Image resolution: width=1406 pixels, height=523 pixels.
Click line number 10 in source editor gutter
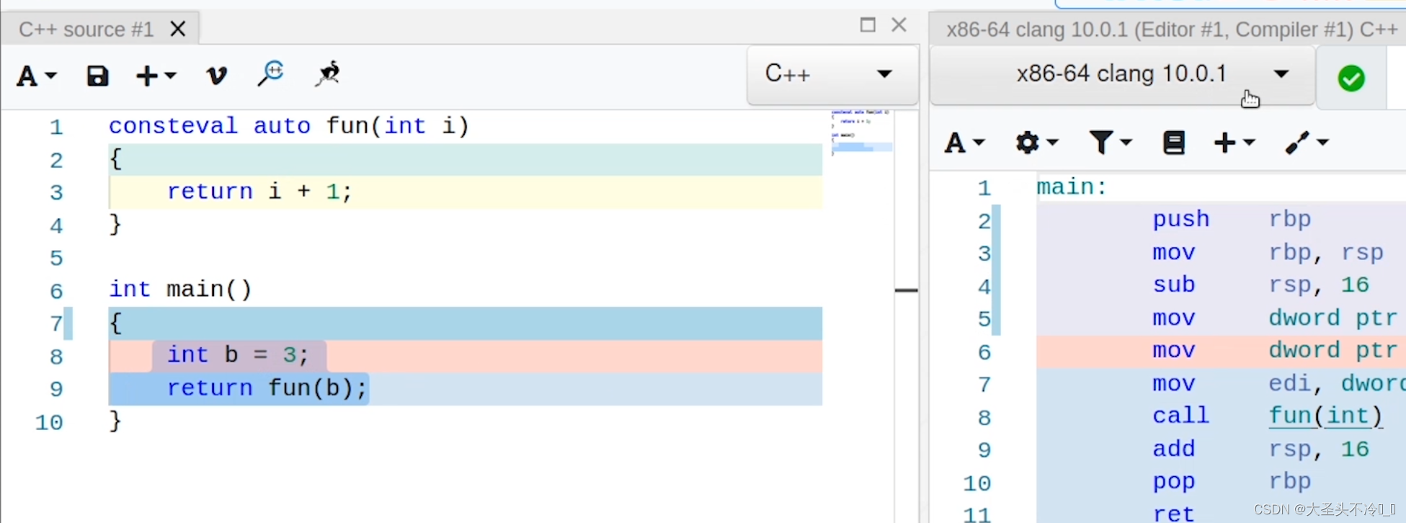click(x=49, y=422)
